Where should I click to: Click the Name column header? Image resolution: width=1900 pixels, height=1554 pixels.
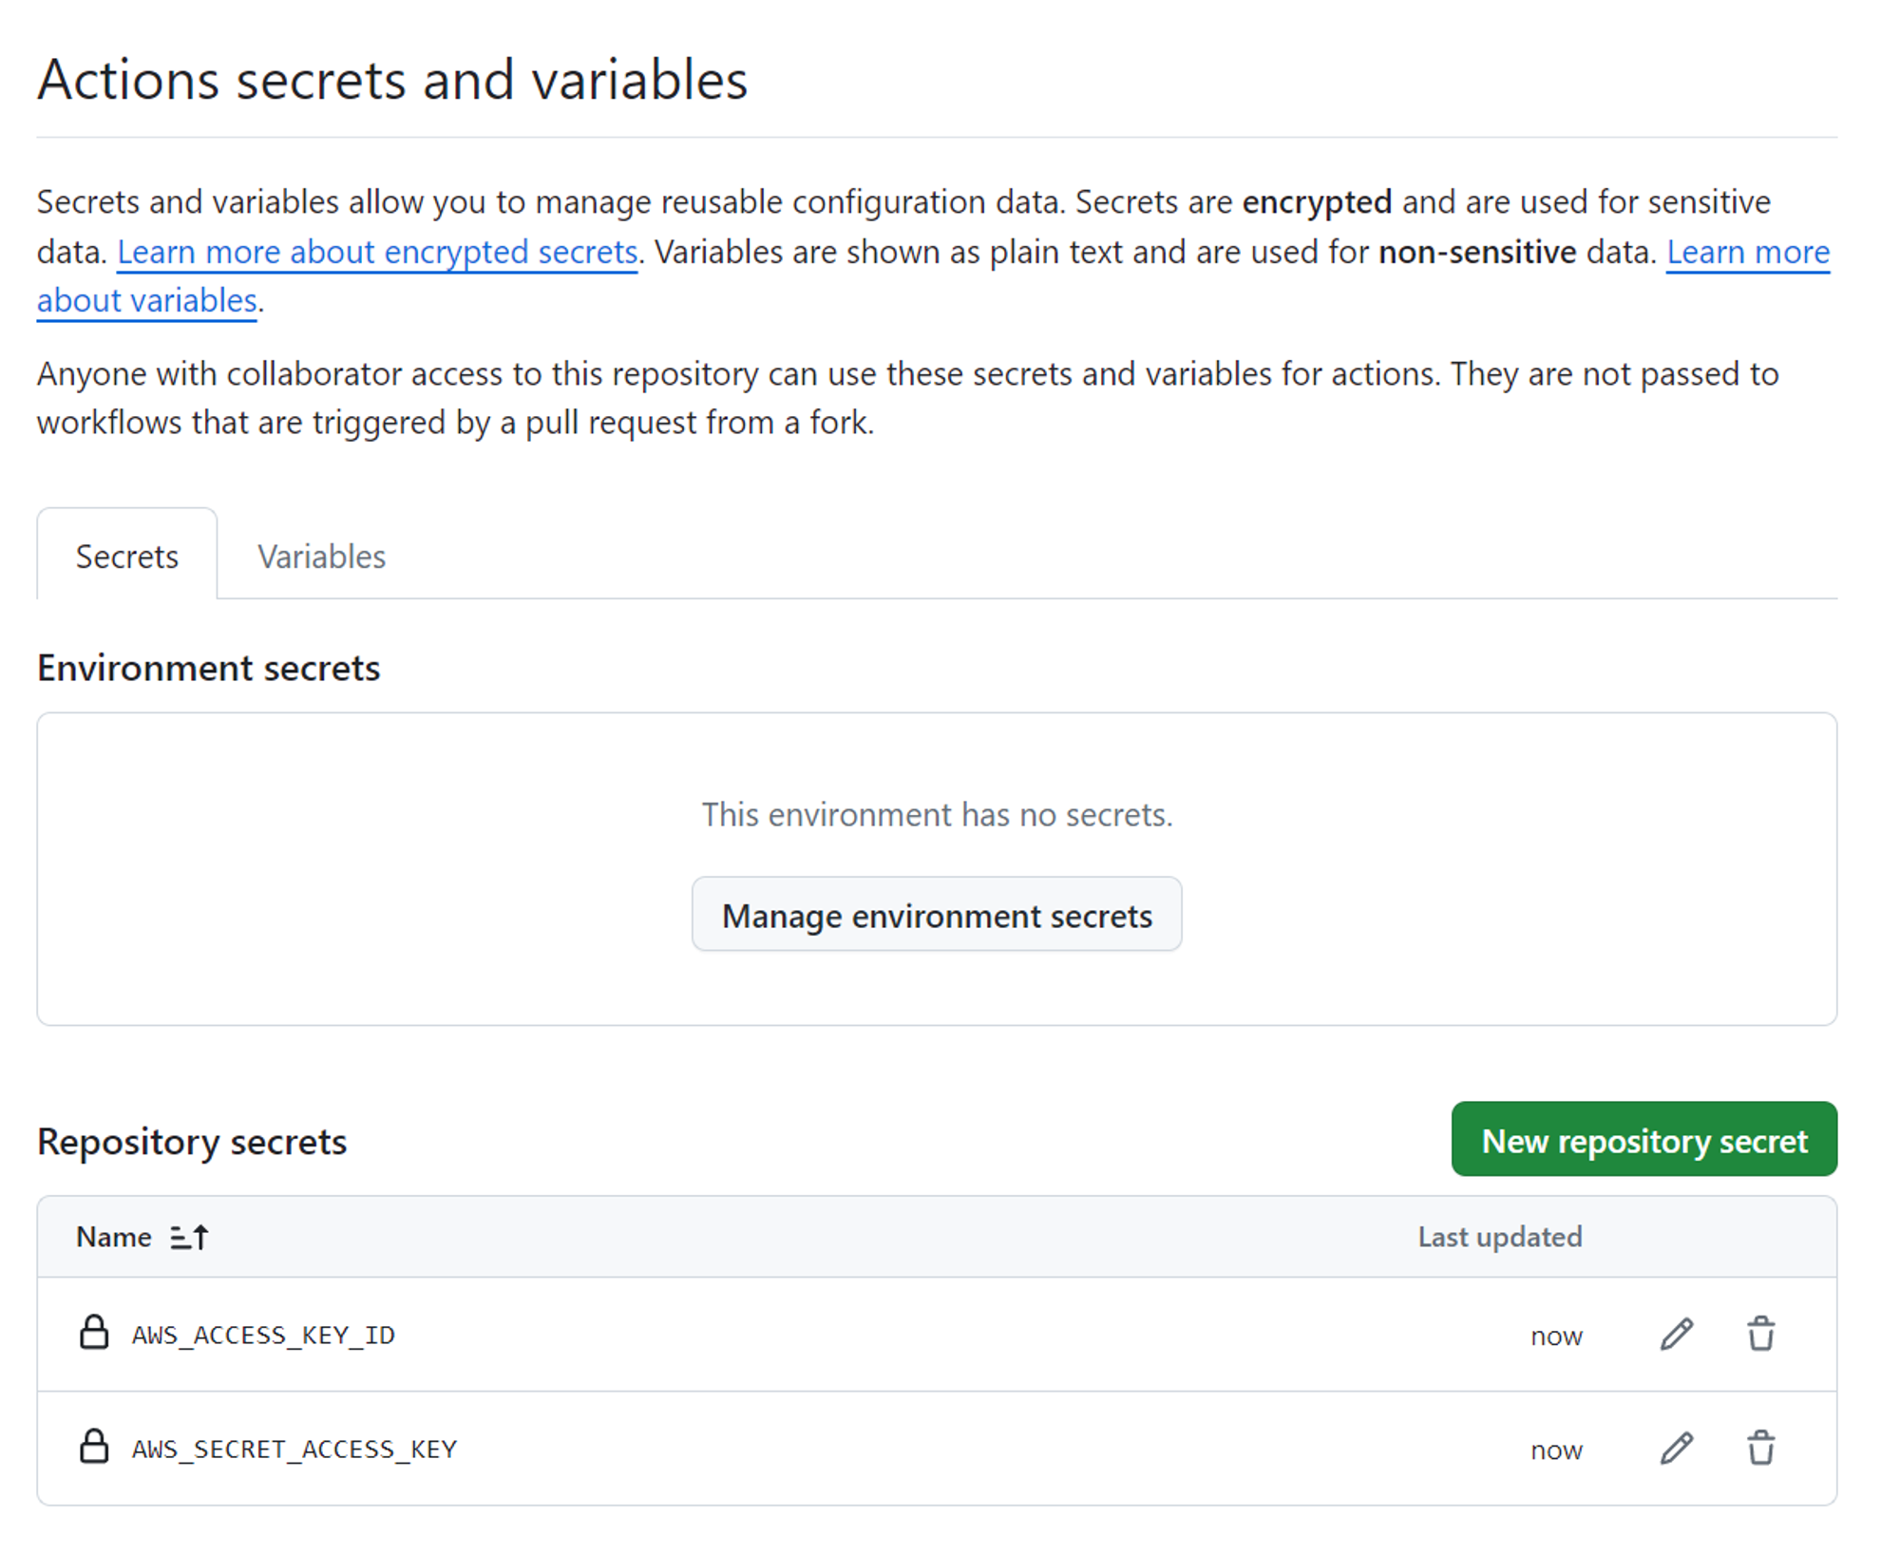pos(114,1237)
